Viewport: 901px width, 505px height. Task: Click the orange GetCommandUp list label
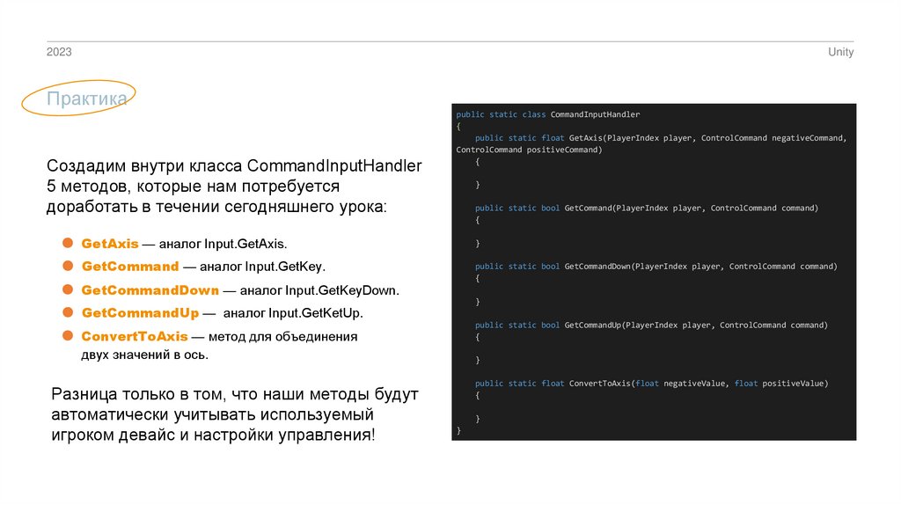tap(140, 312)
